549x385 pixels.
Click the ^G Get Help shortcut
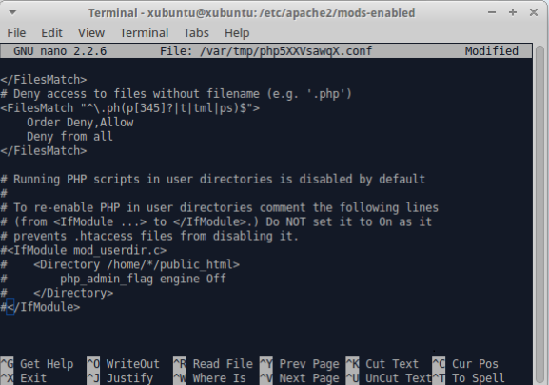pyautogui.click(x=37, y=364)
